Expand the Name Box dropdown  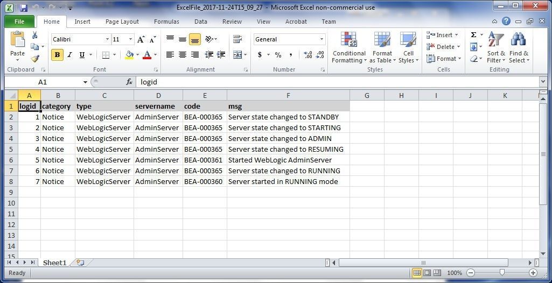coord(85,82)
